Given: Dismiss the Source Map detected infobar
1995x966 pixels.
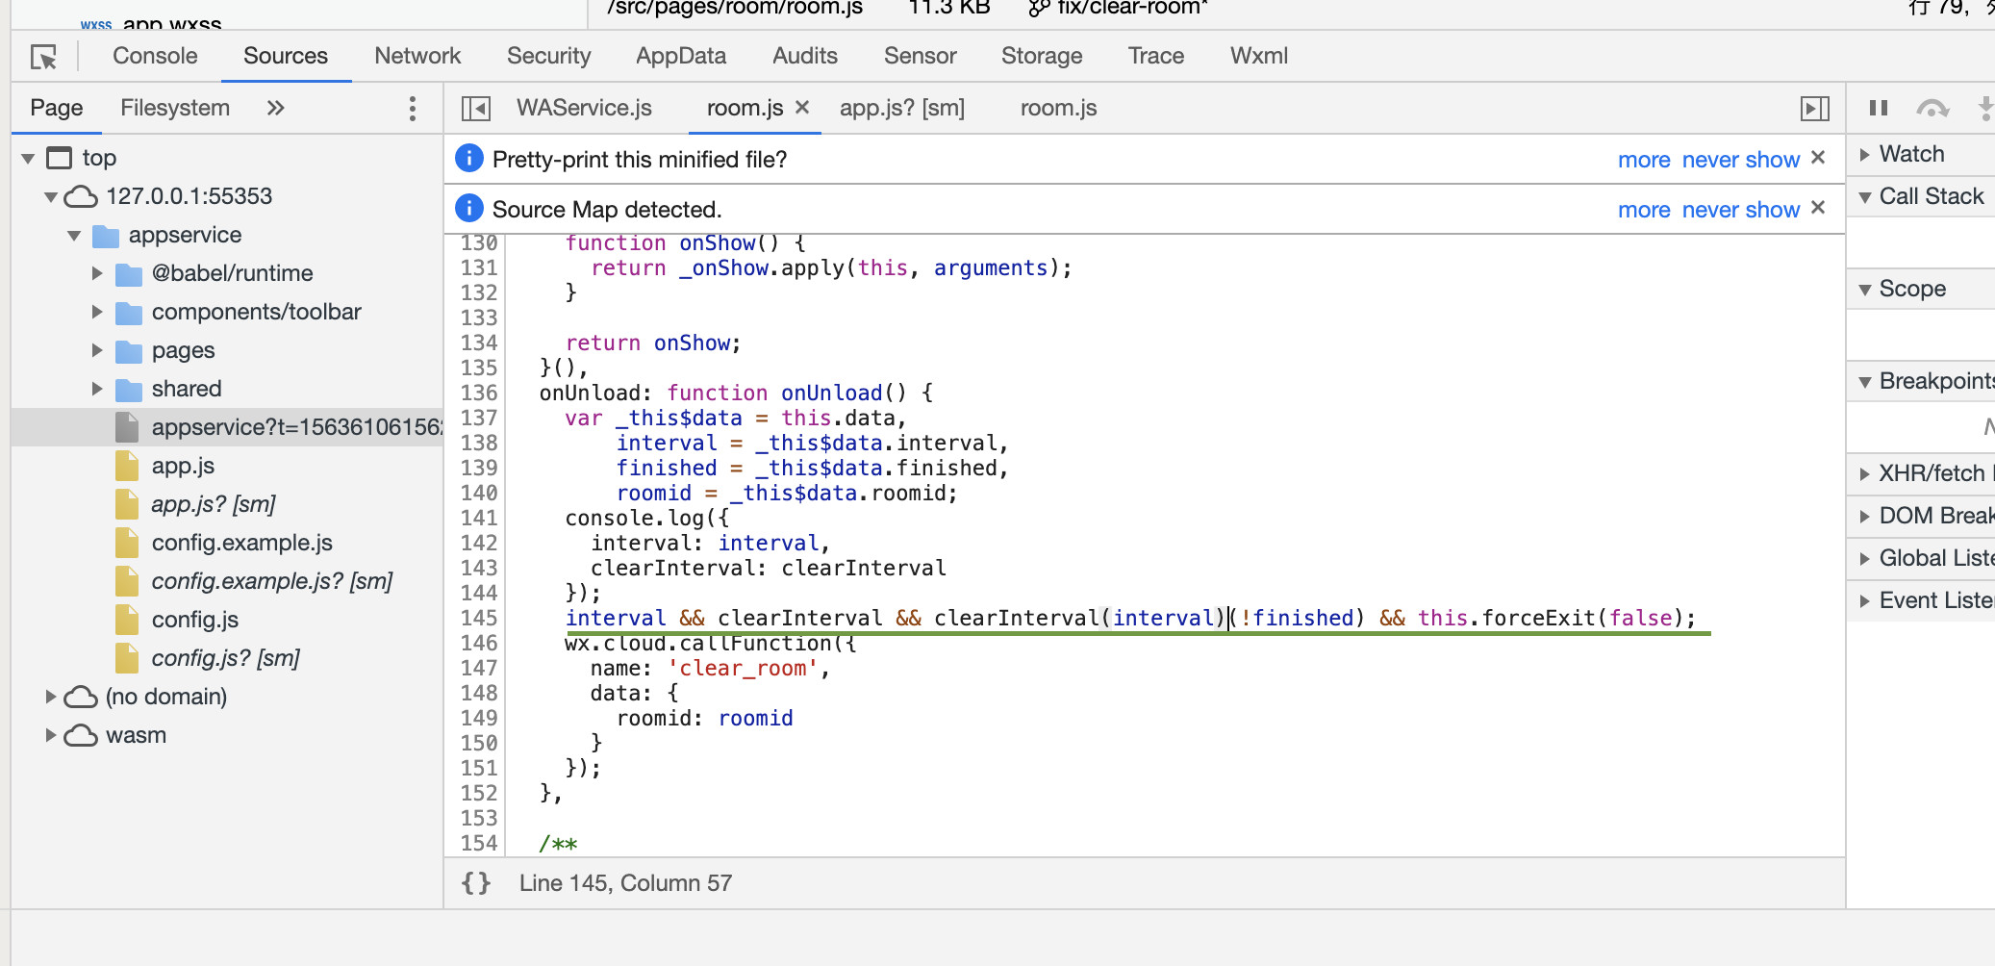Looking at the screenshot, I should tap(1818, 208).
